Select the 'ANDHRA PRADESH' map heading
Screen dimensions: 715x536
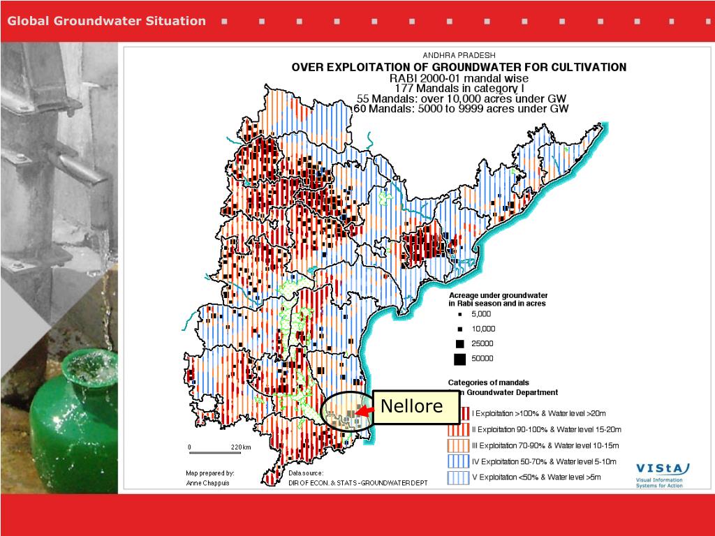click(x=459, y=55)
